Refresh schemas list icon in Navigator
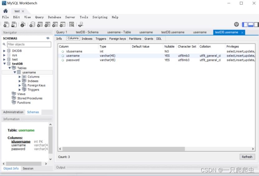This screenshot has height=176, width=259. (x=48, y=38)
